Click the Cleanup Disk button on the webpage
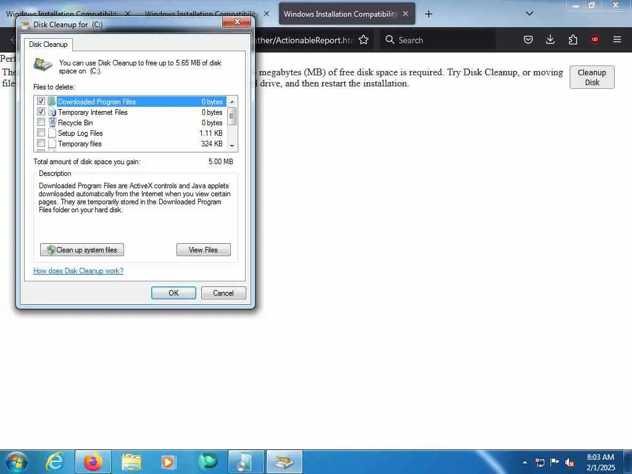Screen dimensions: 632x474 coord(592,77)
